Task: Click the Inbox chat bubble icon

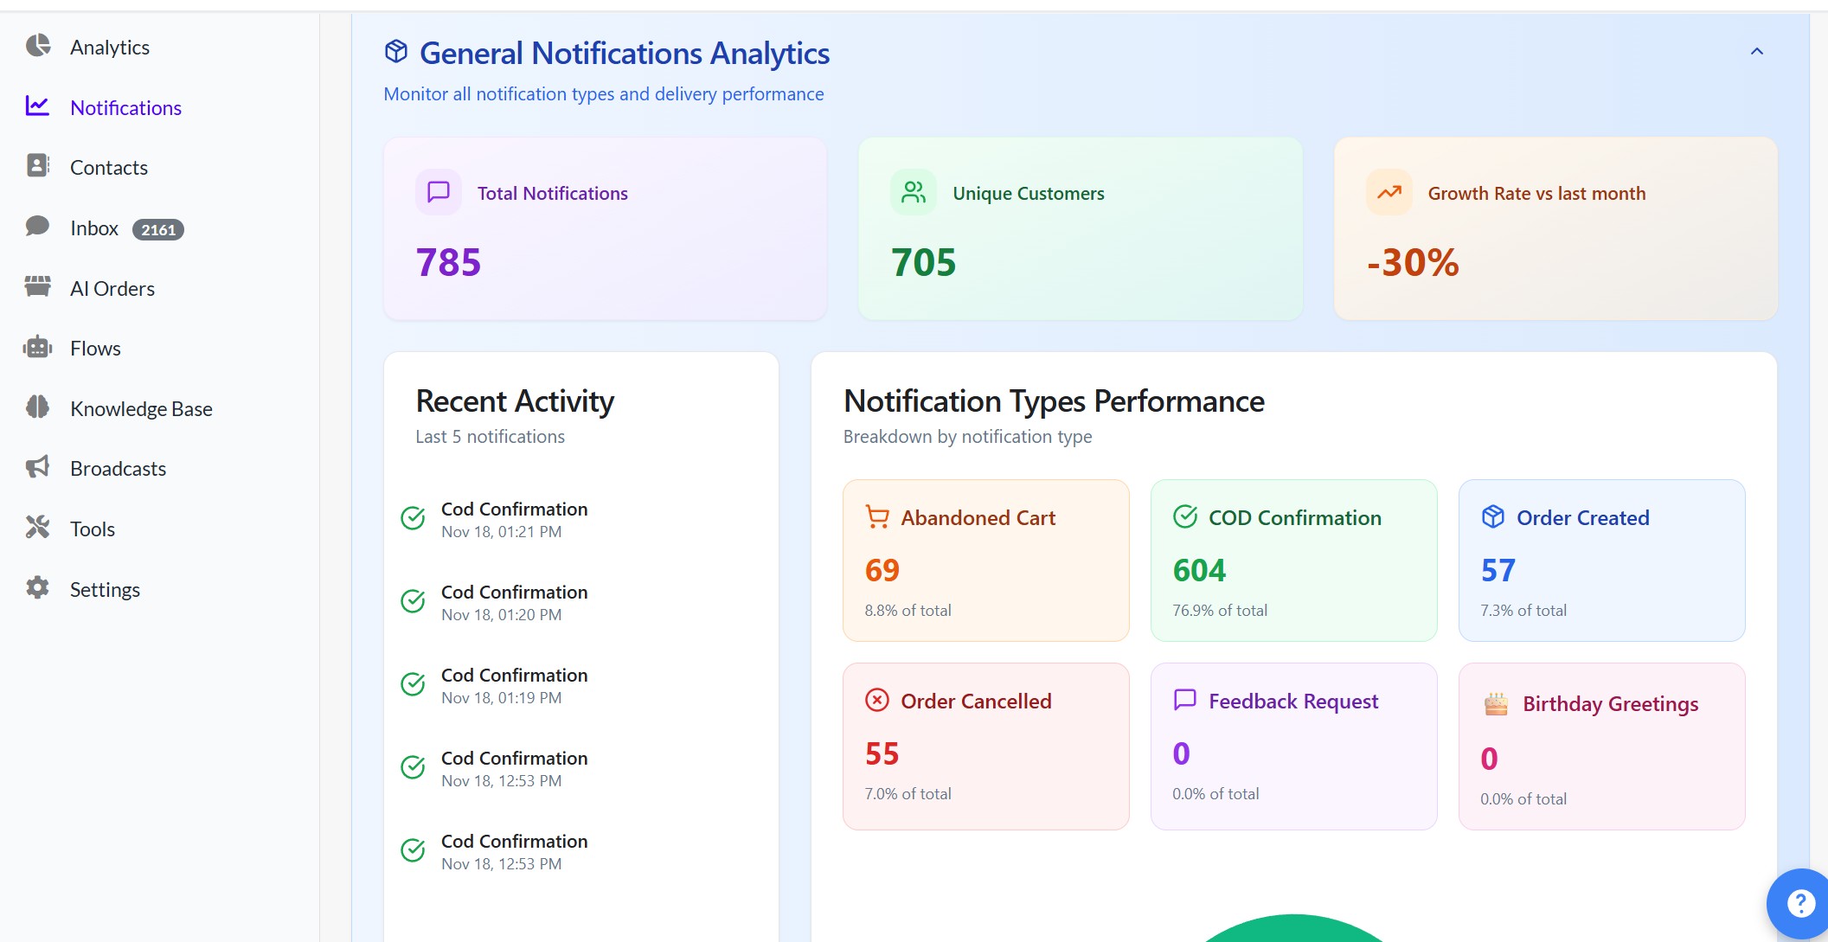Action: pos(38,227)
